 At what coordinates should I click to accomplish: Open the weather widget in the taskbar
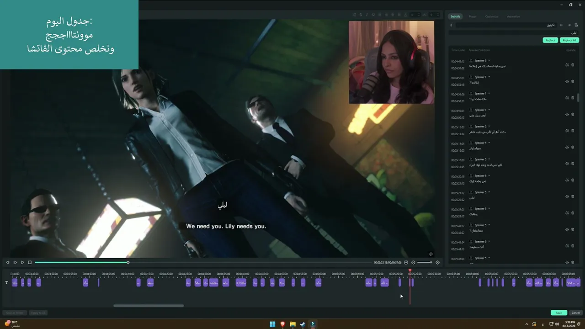click(12, 324)
